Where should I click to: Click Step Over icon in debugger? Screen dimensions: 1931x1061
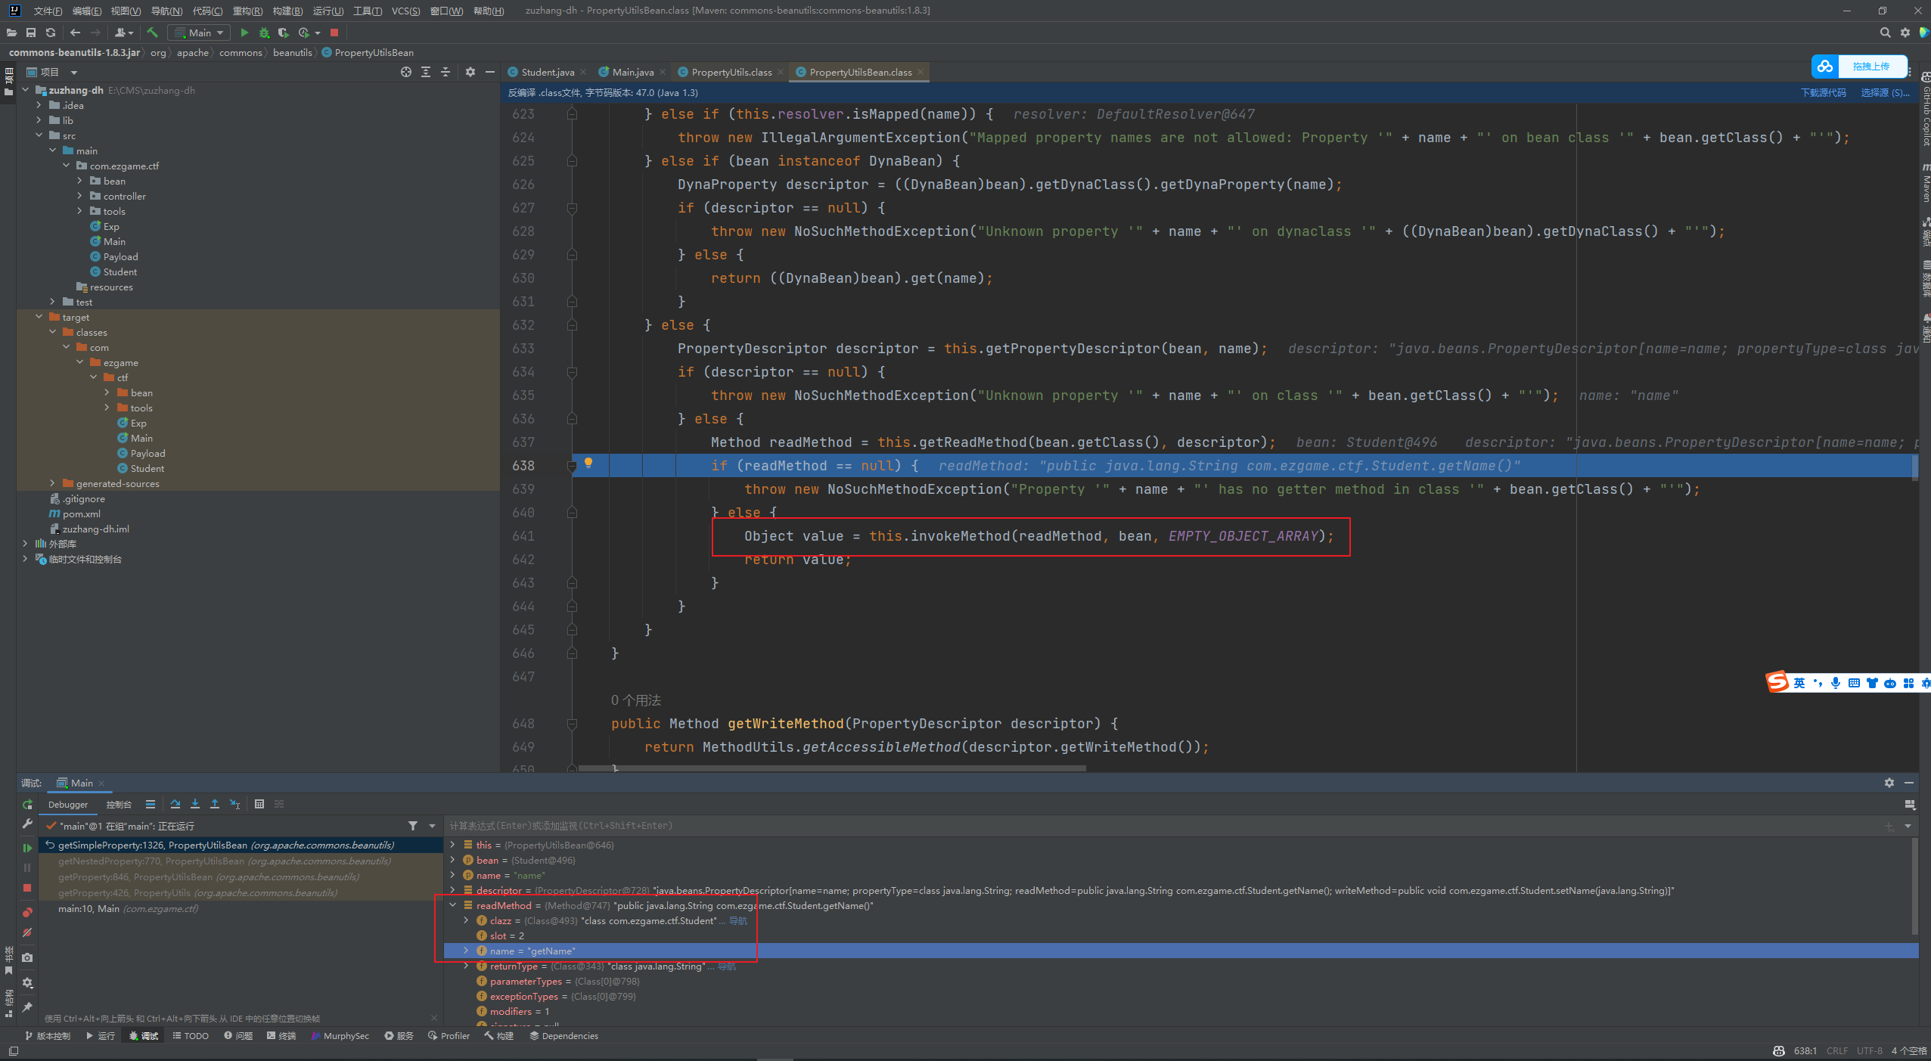click(175, 804)
